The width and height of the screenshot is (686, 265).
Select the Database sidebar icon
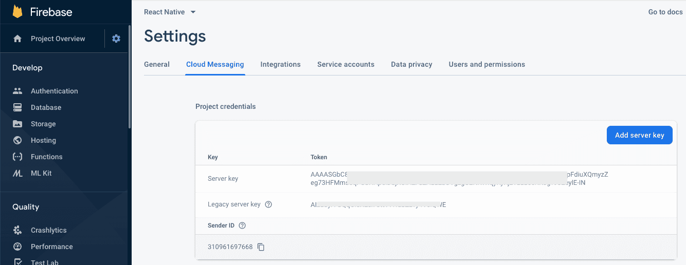pos(17,107)
